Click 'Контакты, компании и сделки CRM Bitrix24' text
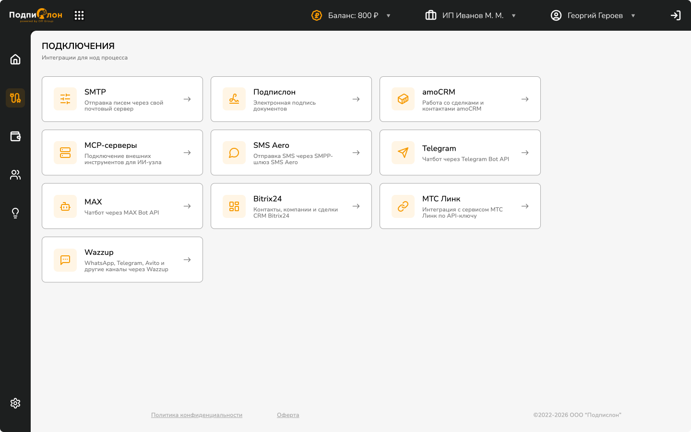The height and width of the screenshot is (432, 691). [296, 213]
